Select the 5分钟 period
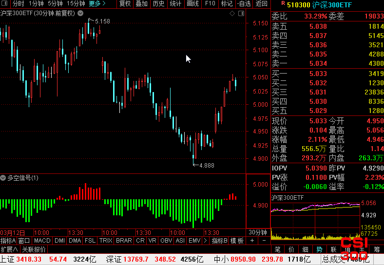 pos(55,3)
